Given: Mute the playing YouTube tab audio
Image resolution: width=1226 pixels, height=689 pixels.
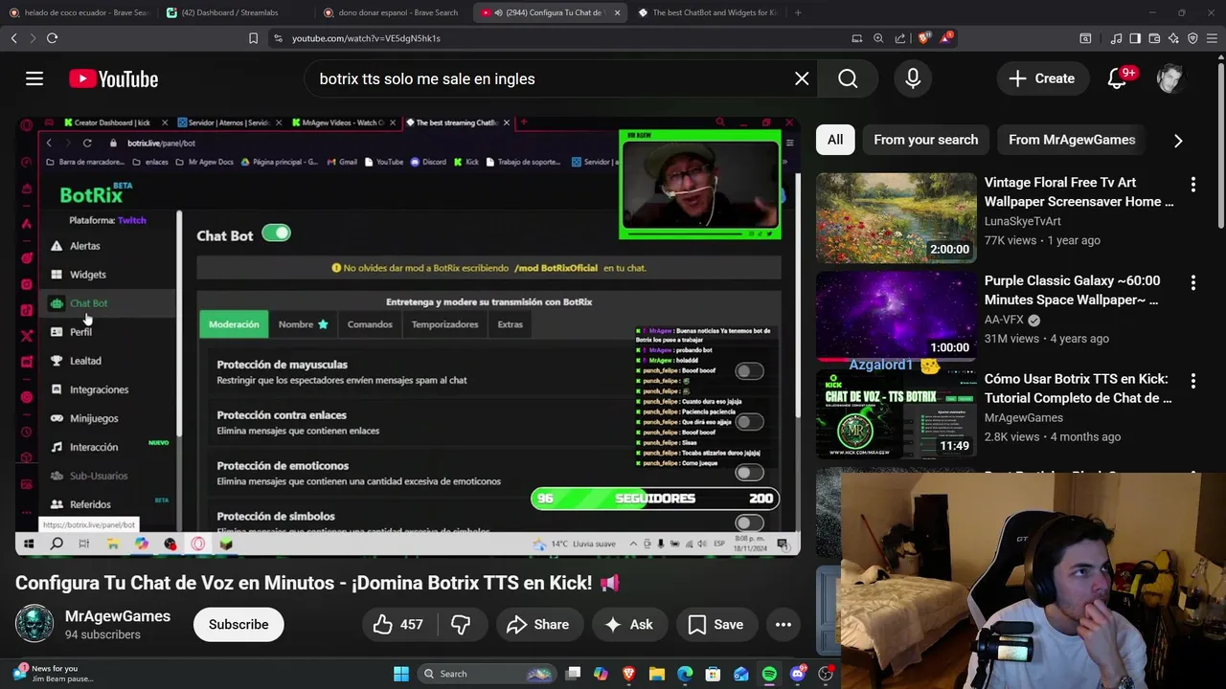Looking at the screenshot, I should [x=500, y=12].
